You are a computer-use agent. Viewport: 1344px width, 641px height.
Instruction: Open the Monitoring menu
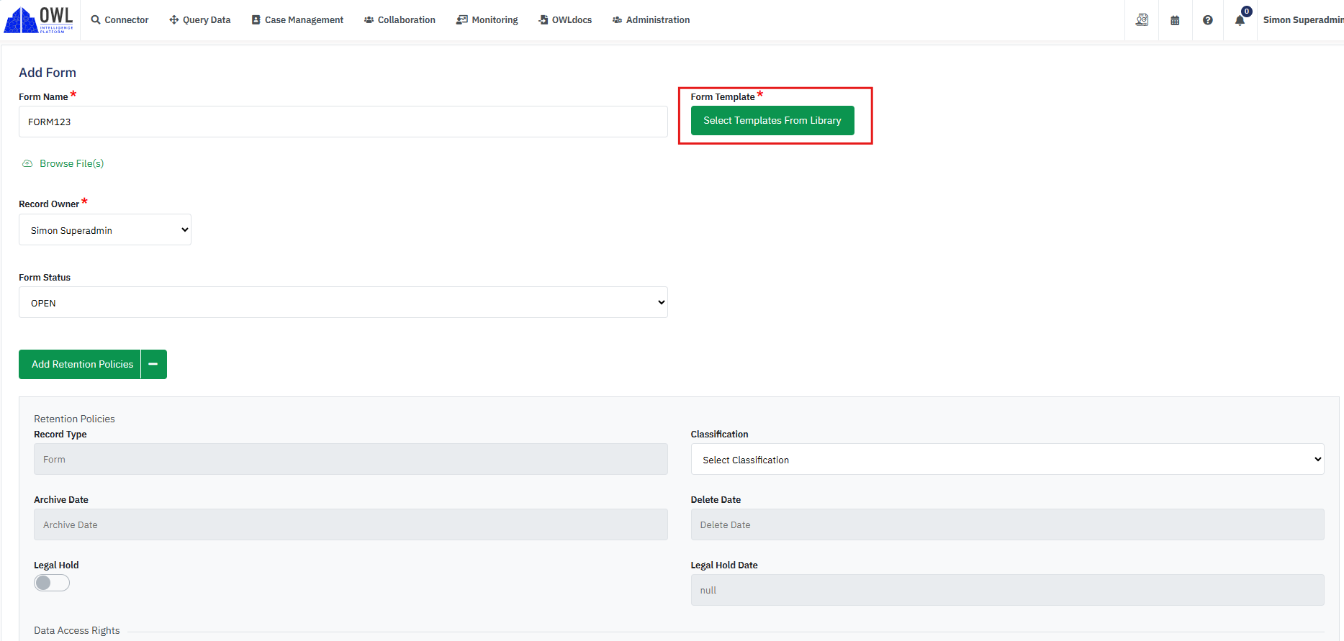[x=487, y=20]
